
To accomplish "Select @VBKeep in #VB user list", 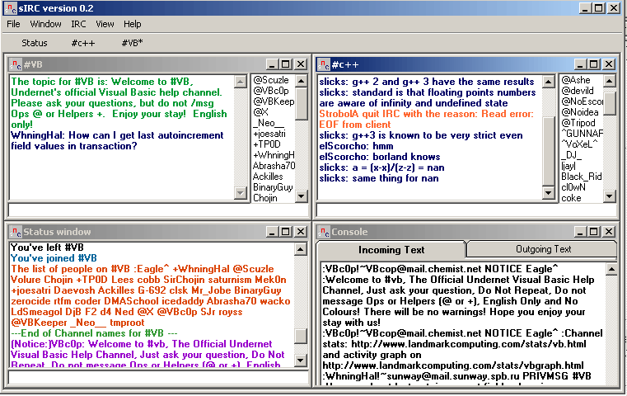I will (x=274, y=101).
